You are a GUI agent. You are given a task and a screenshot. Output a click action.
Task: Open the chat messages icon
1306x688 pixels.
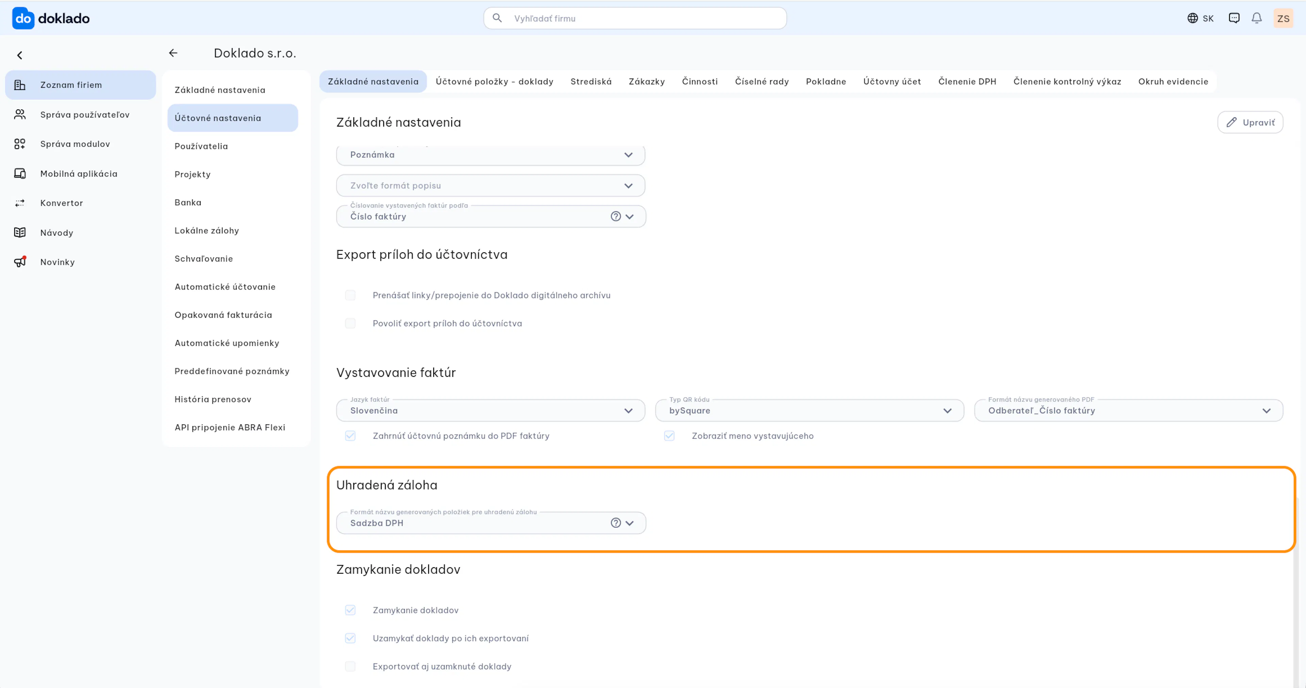tap(1234, 18)
